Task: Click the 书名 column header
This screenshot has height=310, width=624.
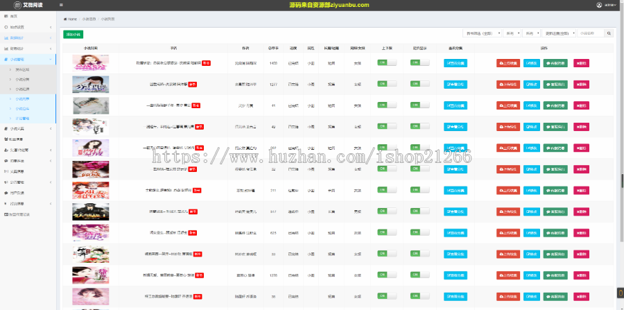Action: point(173,48)
